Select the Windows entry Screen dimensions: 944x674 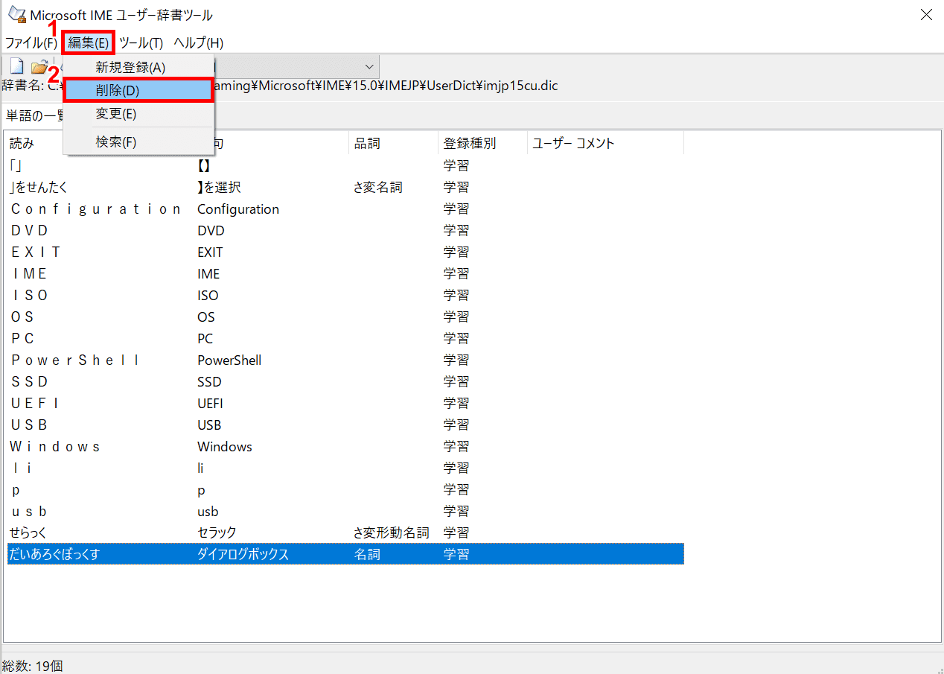[345, 447]
